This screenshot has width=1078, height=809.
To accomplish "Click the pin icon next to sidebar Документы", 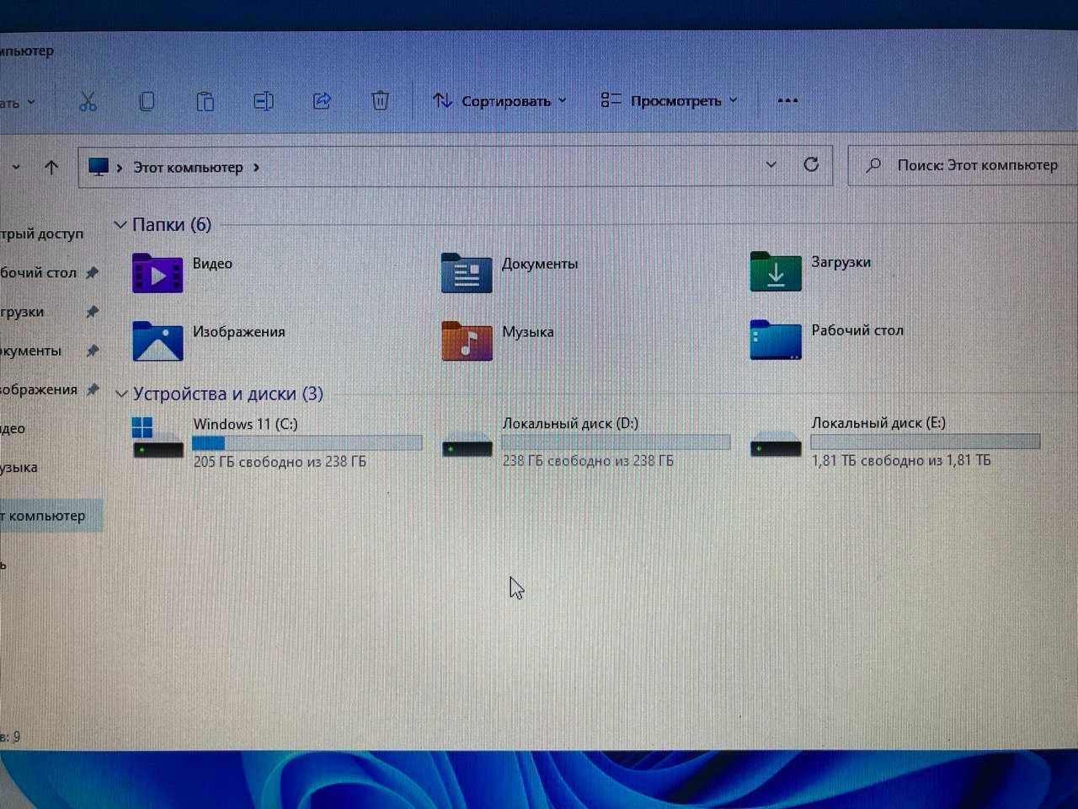I will point(93,351).
